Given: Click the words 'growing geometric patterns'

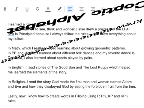Looking at the screenshot, I should [x=103, y=48].
